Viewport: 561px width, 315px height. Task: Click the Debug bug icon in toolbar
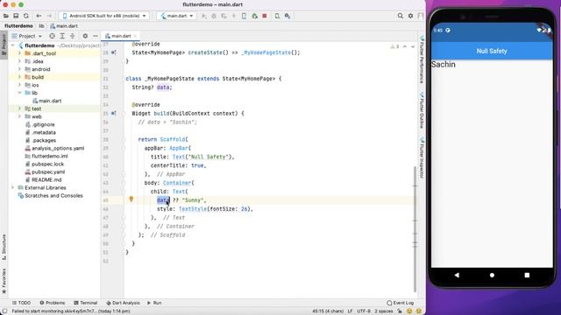pos(214,16)
